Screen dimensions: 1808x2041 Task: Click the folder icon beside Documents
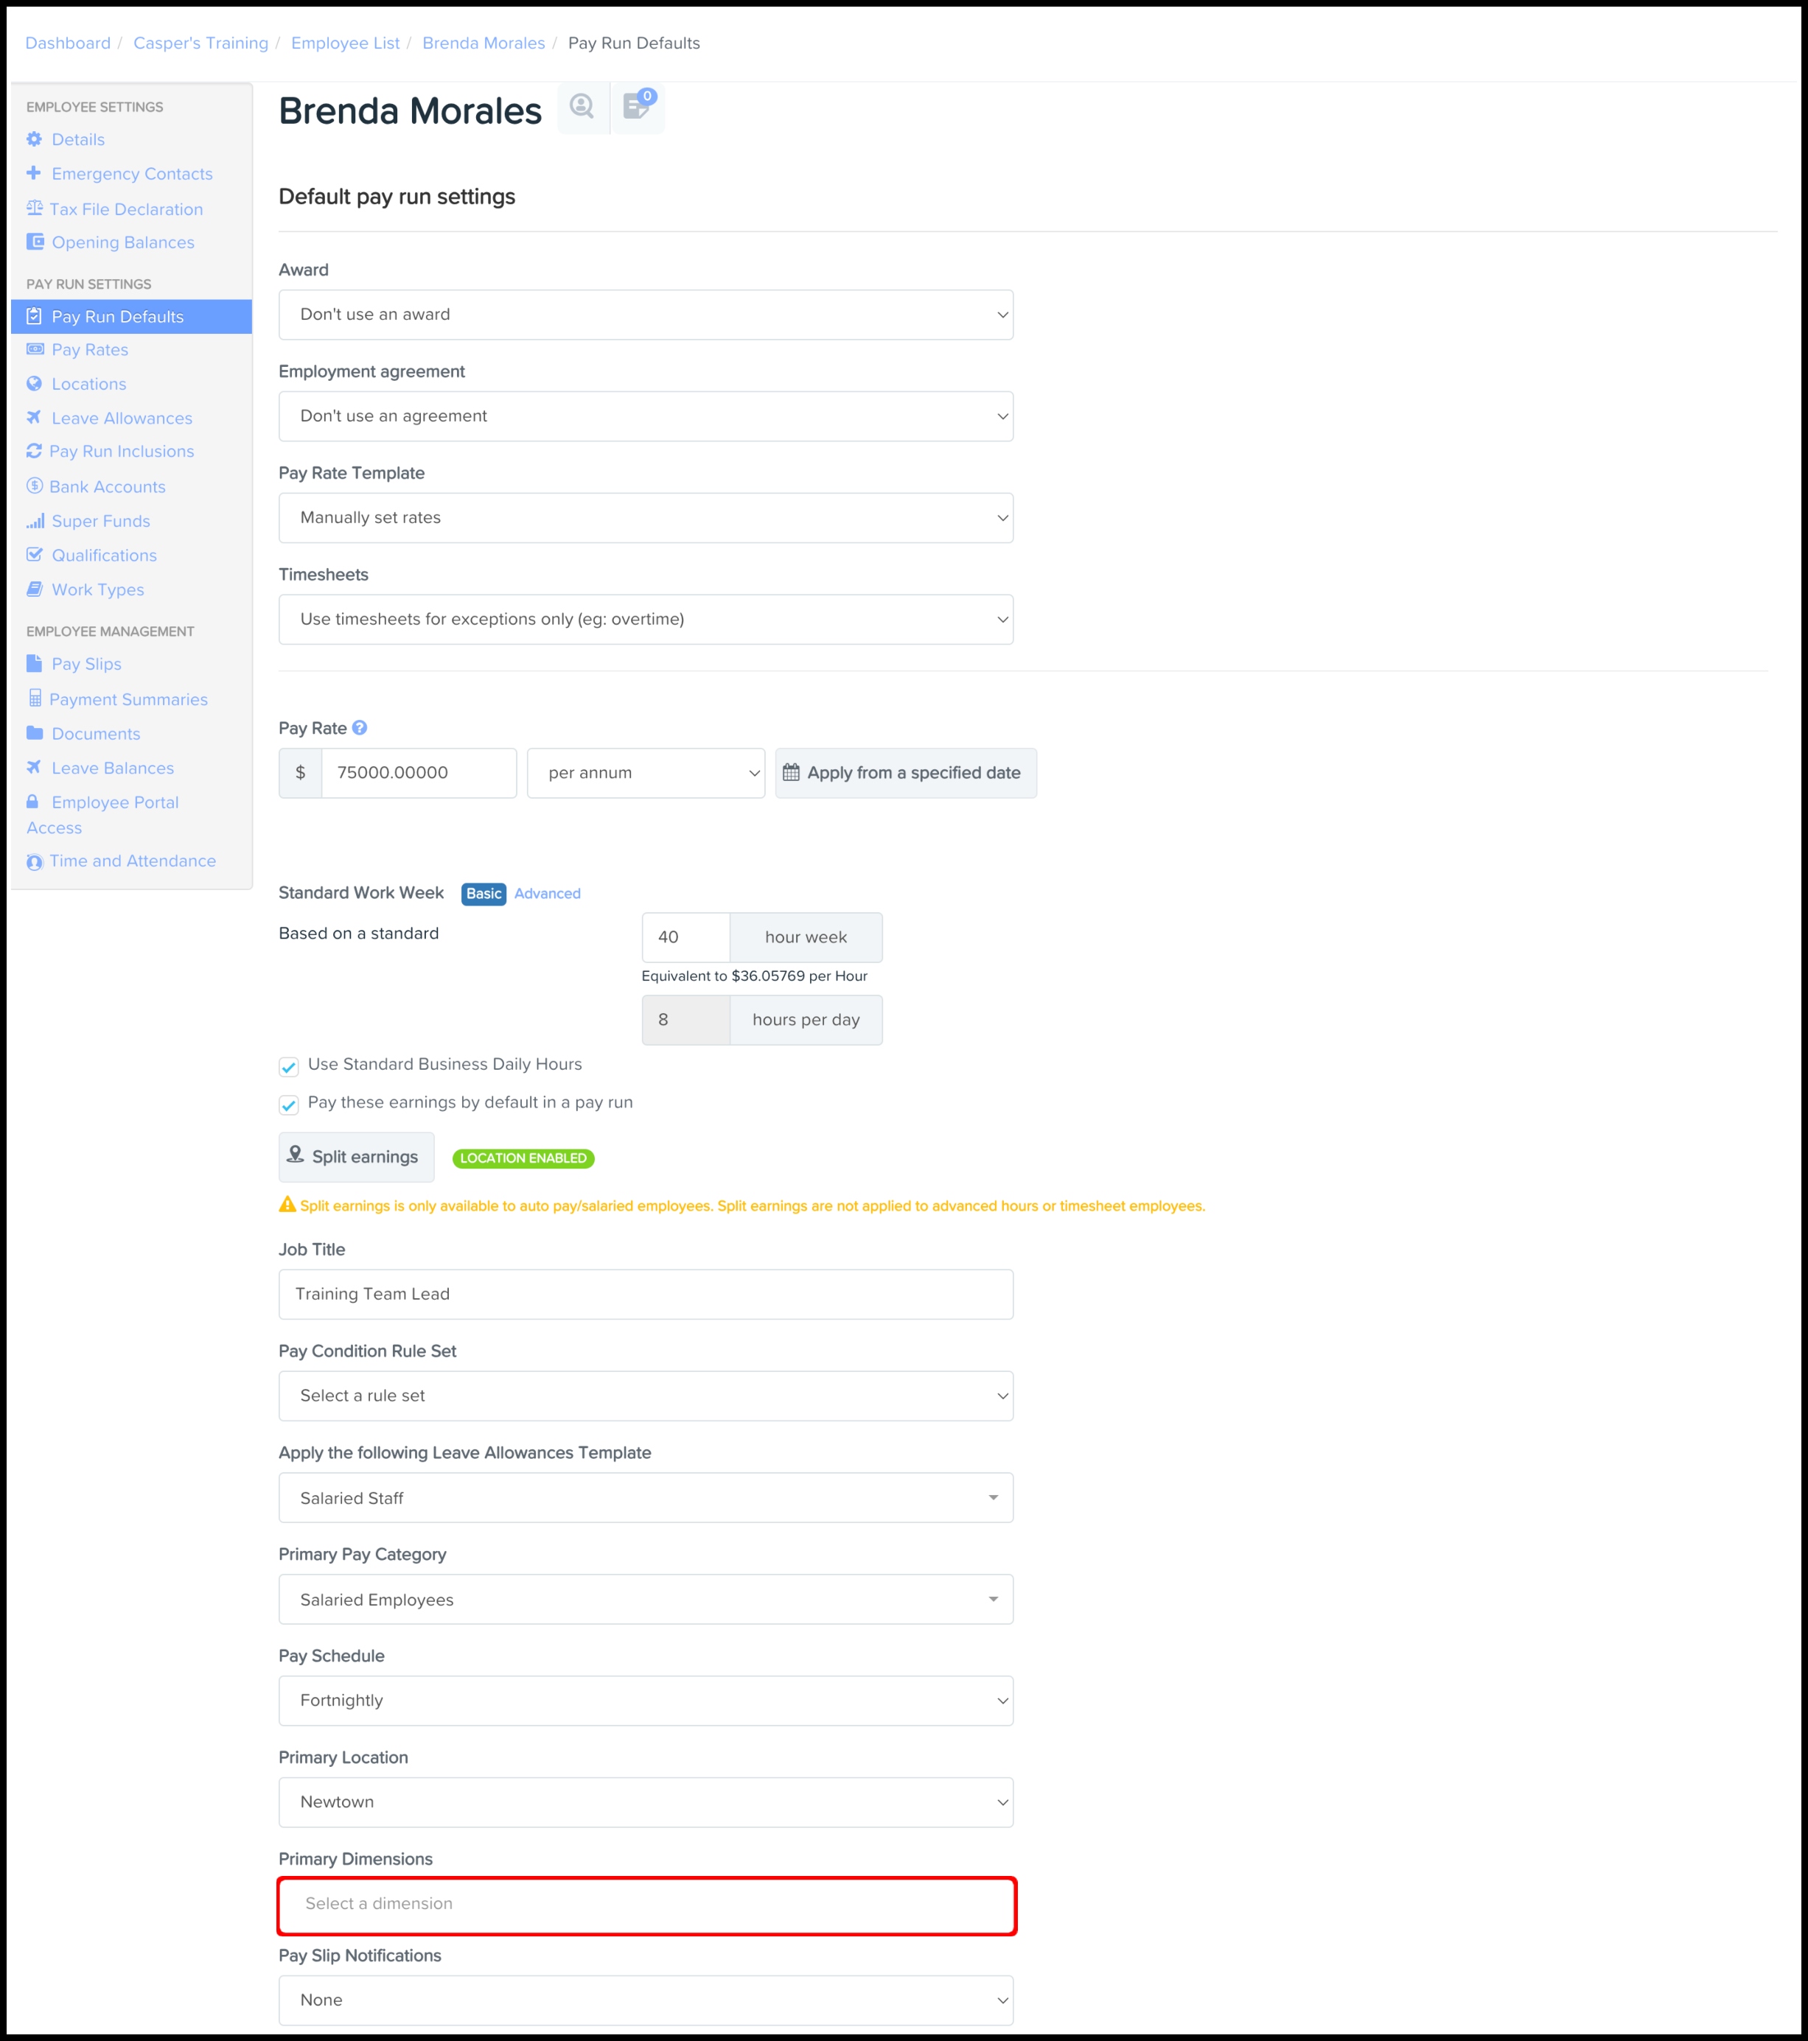click(x=35, y=733)
